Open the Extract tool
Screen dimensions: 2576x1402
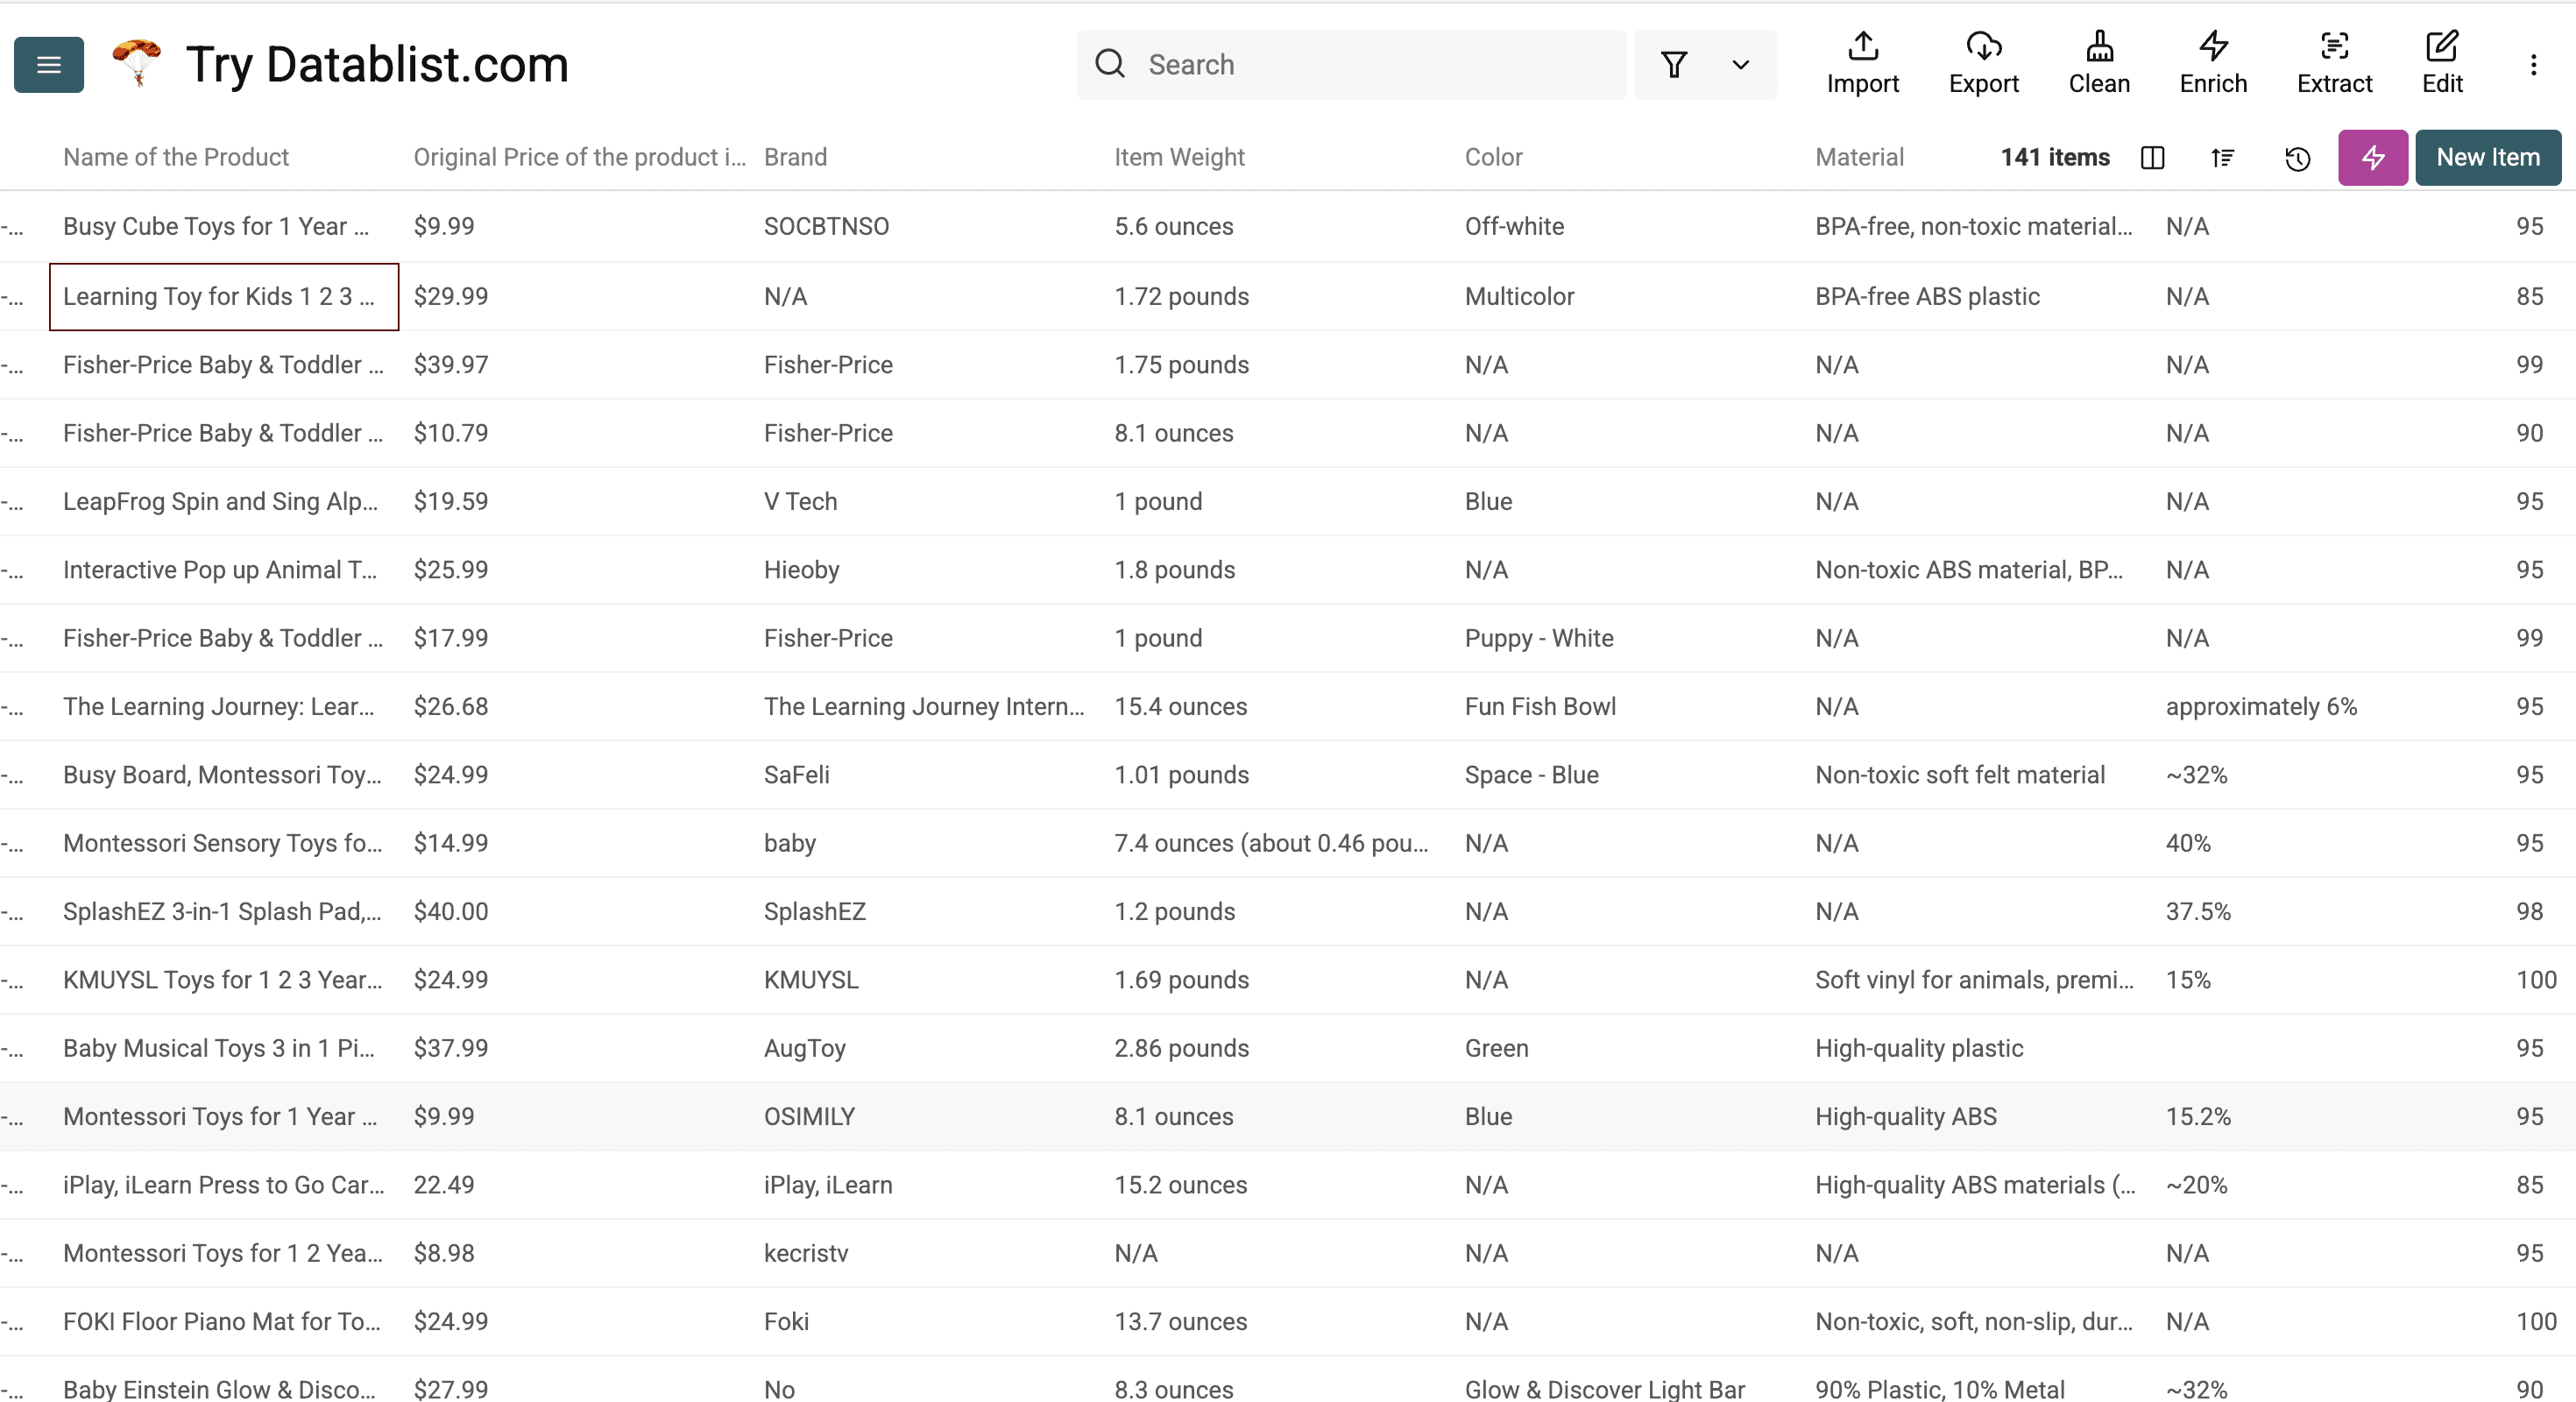(2334, 63)
